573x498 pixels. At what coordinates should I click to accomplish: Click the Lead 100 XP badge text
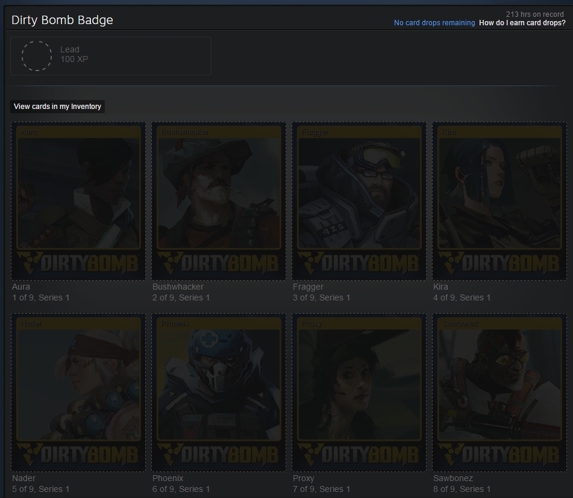tap(74, 54)
